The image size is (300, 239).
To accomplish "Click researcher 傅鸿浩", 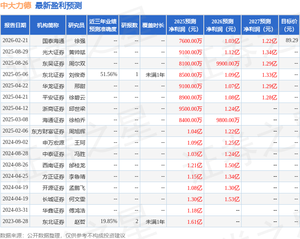I will [x=77, y=211].
